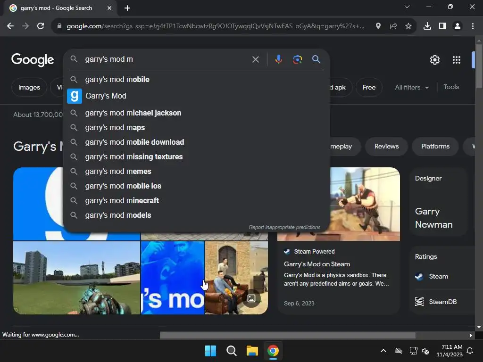Choose suggestion garry's mod minecraft
This screenshot has width=483, height=362.
[x=196, y=201]
